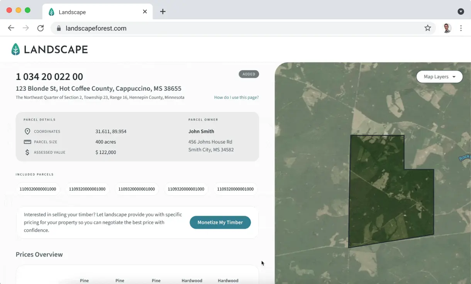Click the 456 Johns House Rd address
The width and height of the screenshot is (471, 284).
(x=210, y=142)
